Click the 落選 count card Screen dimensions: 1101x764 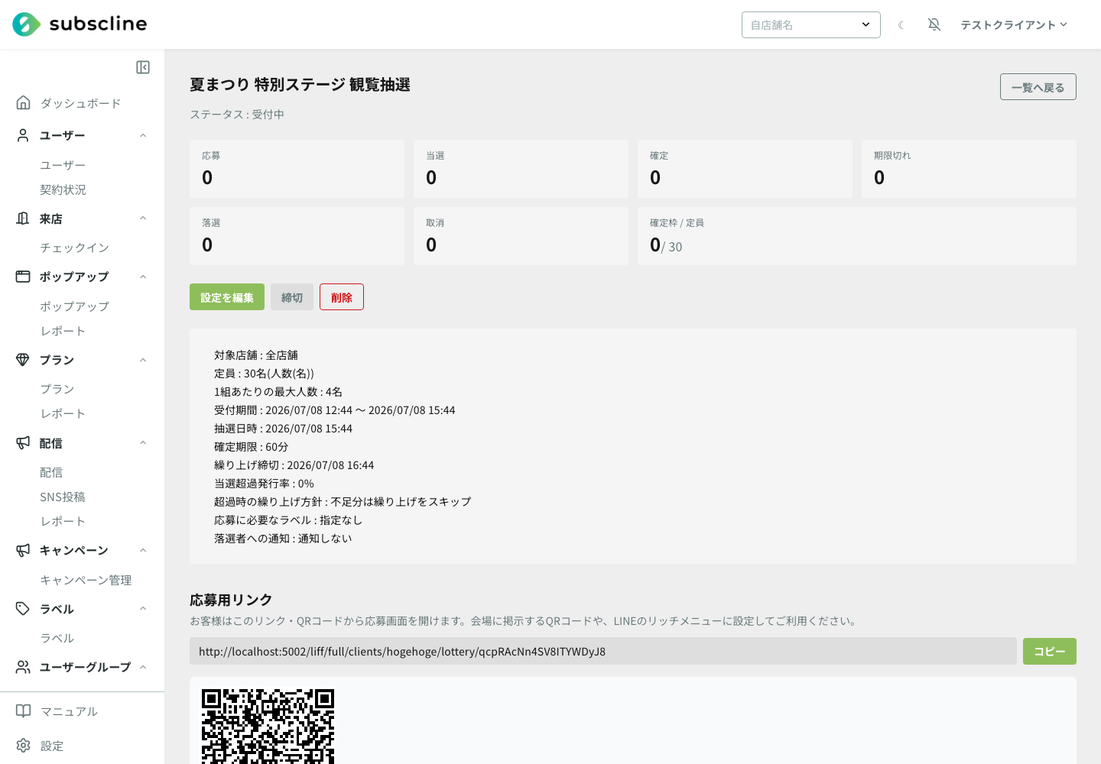pos(297,236)
